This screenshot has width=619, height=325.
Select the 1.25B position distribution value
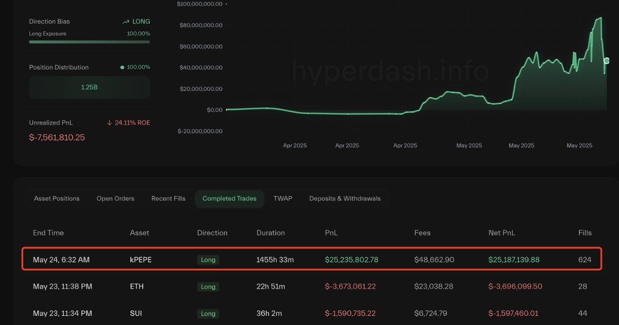tap(89, 87)
